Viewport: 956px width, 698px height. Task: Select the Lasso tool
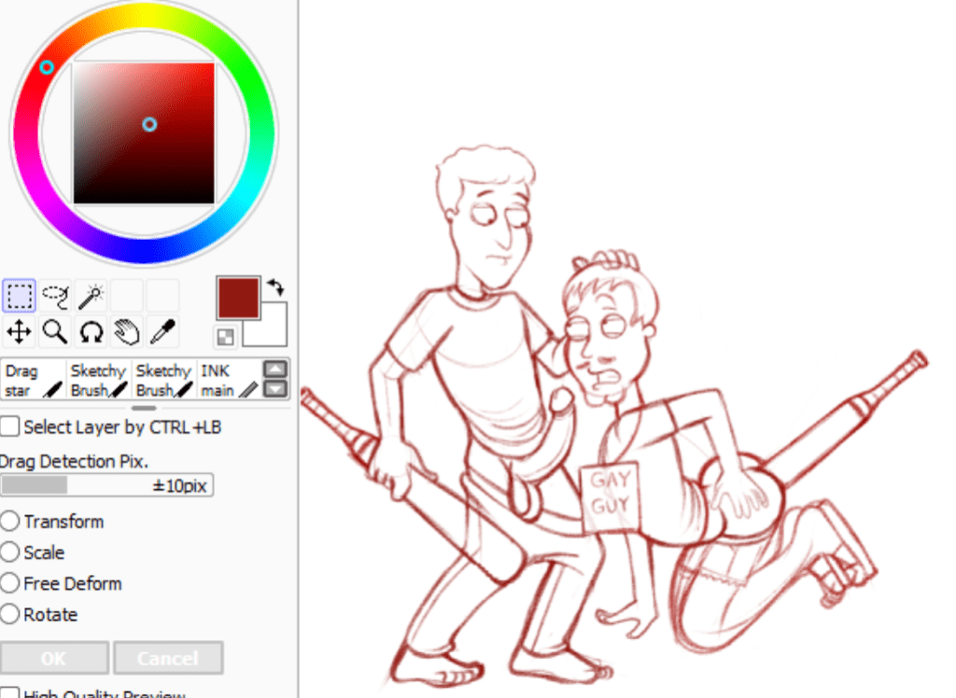coord(55,297)
